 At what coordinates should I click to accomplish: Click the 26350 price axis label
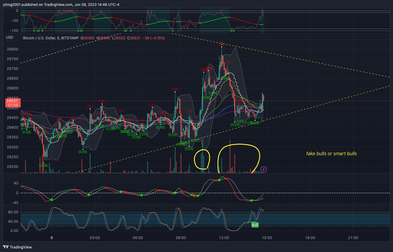tap(12, 137)
